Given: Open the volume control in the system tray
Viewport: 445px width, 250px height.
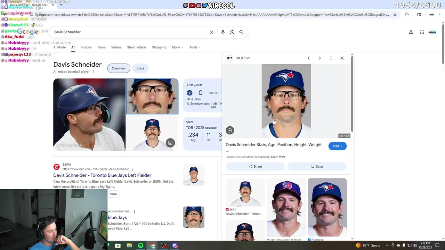Looking at the screenshot, I should (x=415, y=245).
